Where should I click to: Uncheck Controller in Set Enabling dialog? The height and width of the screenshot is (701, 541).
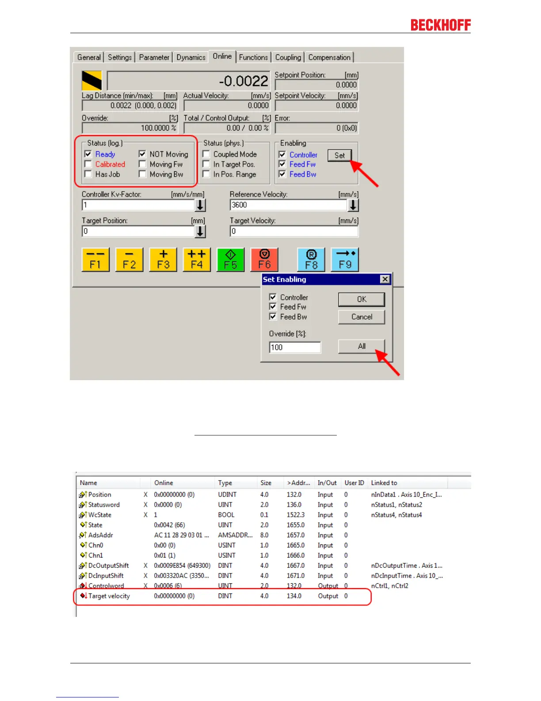(x=273, y=297)
